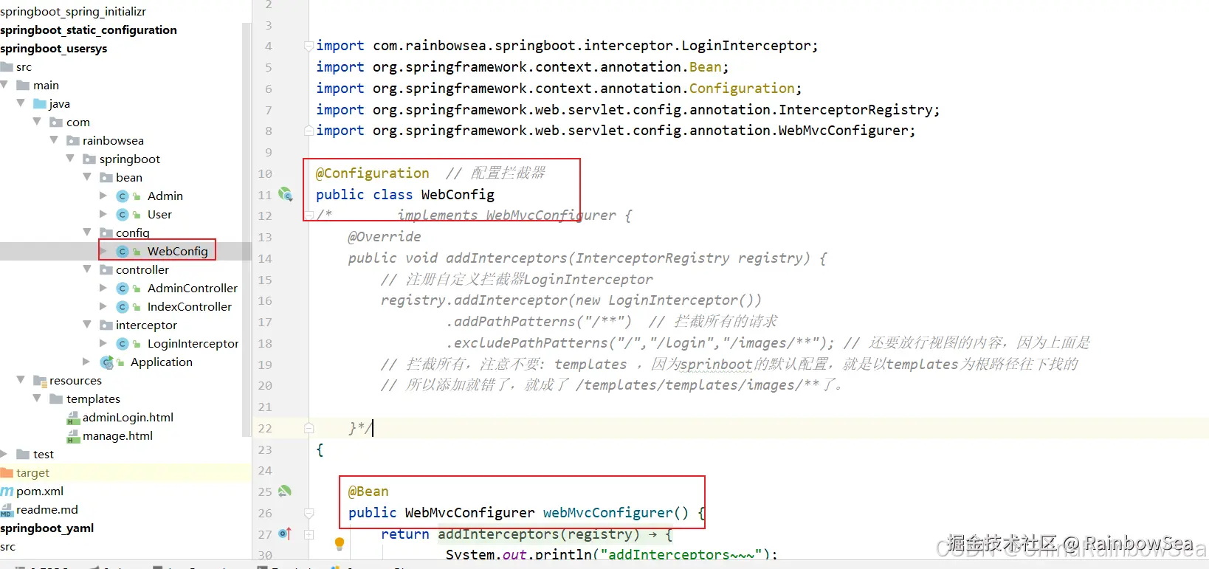Click the class icon next to IndexController
The image size is (1209, 569).
point(123,307)
